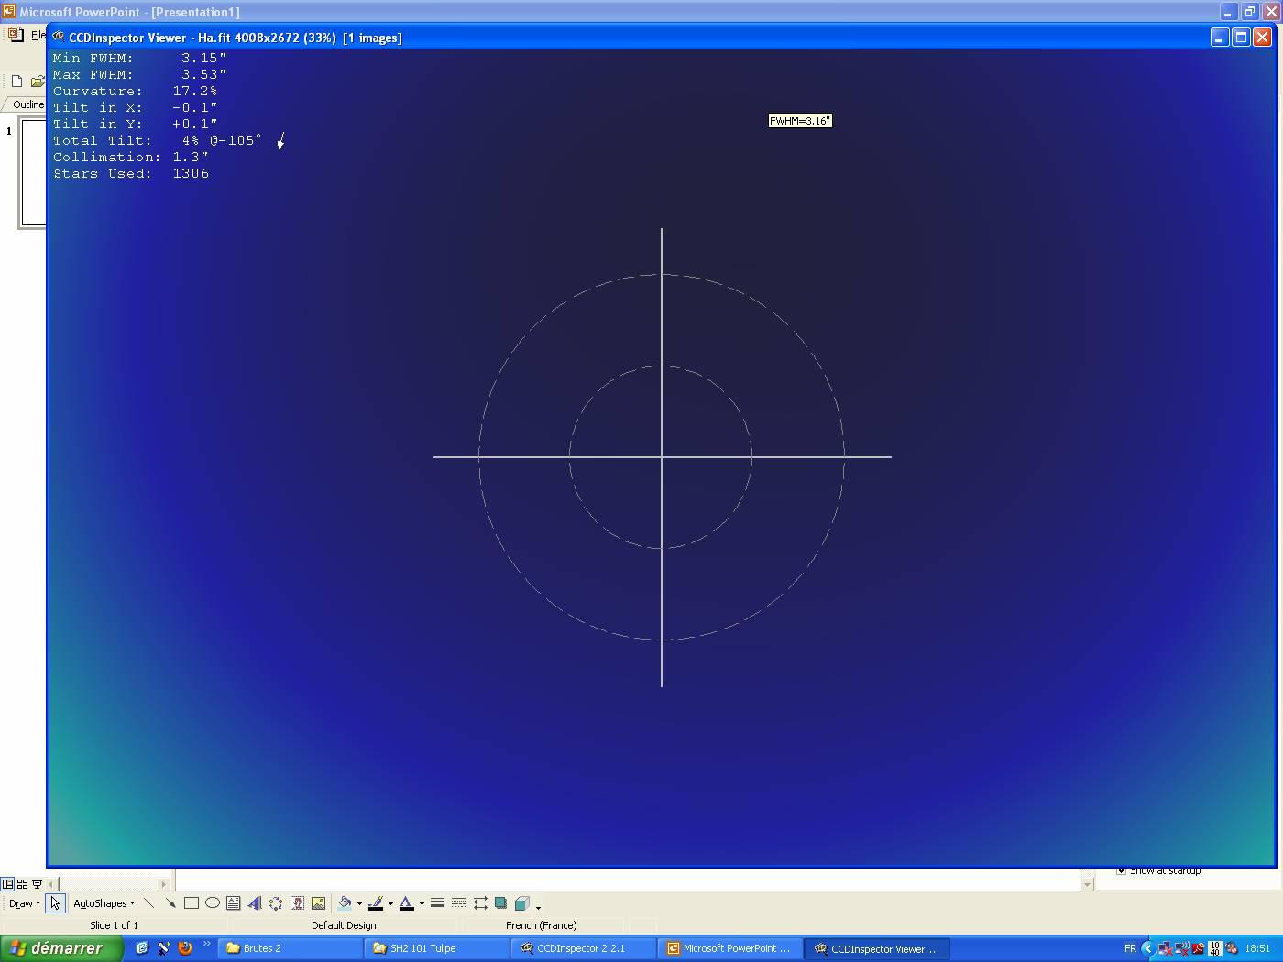The width and height of the screenshot is (1283, 962).
Task: Click the Curvature 17.2% reading
Action: pos(135,91)
